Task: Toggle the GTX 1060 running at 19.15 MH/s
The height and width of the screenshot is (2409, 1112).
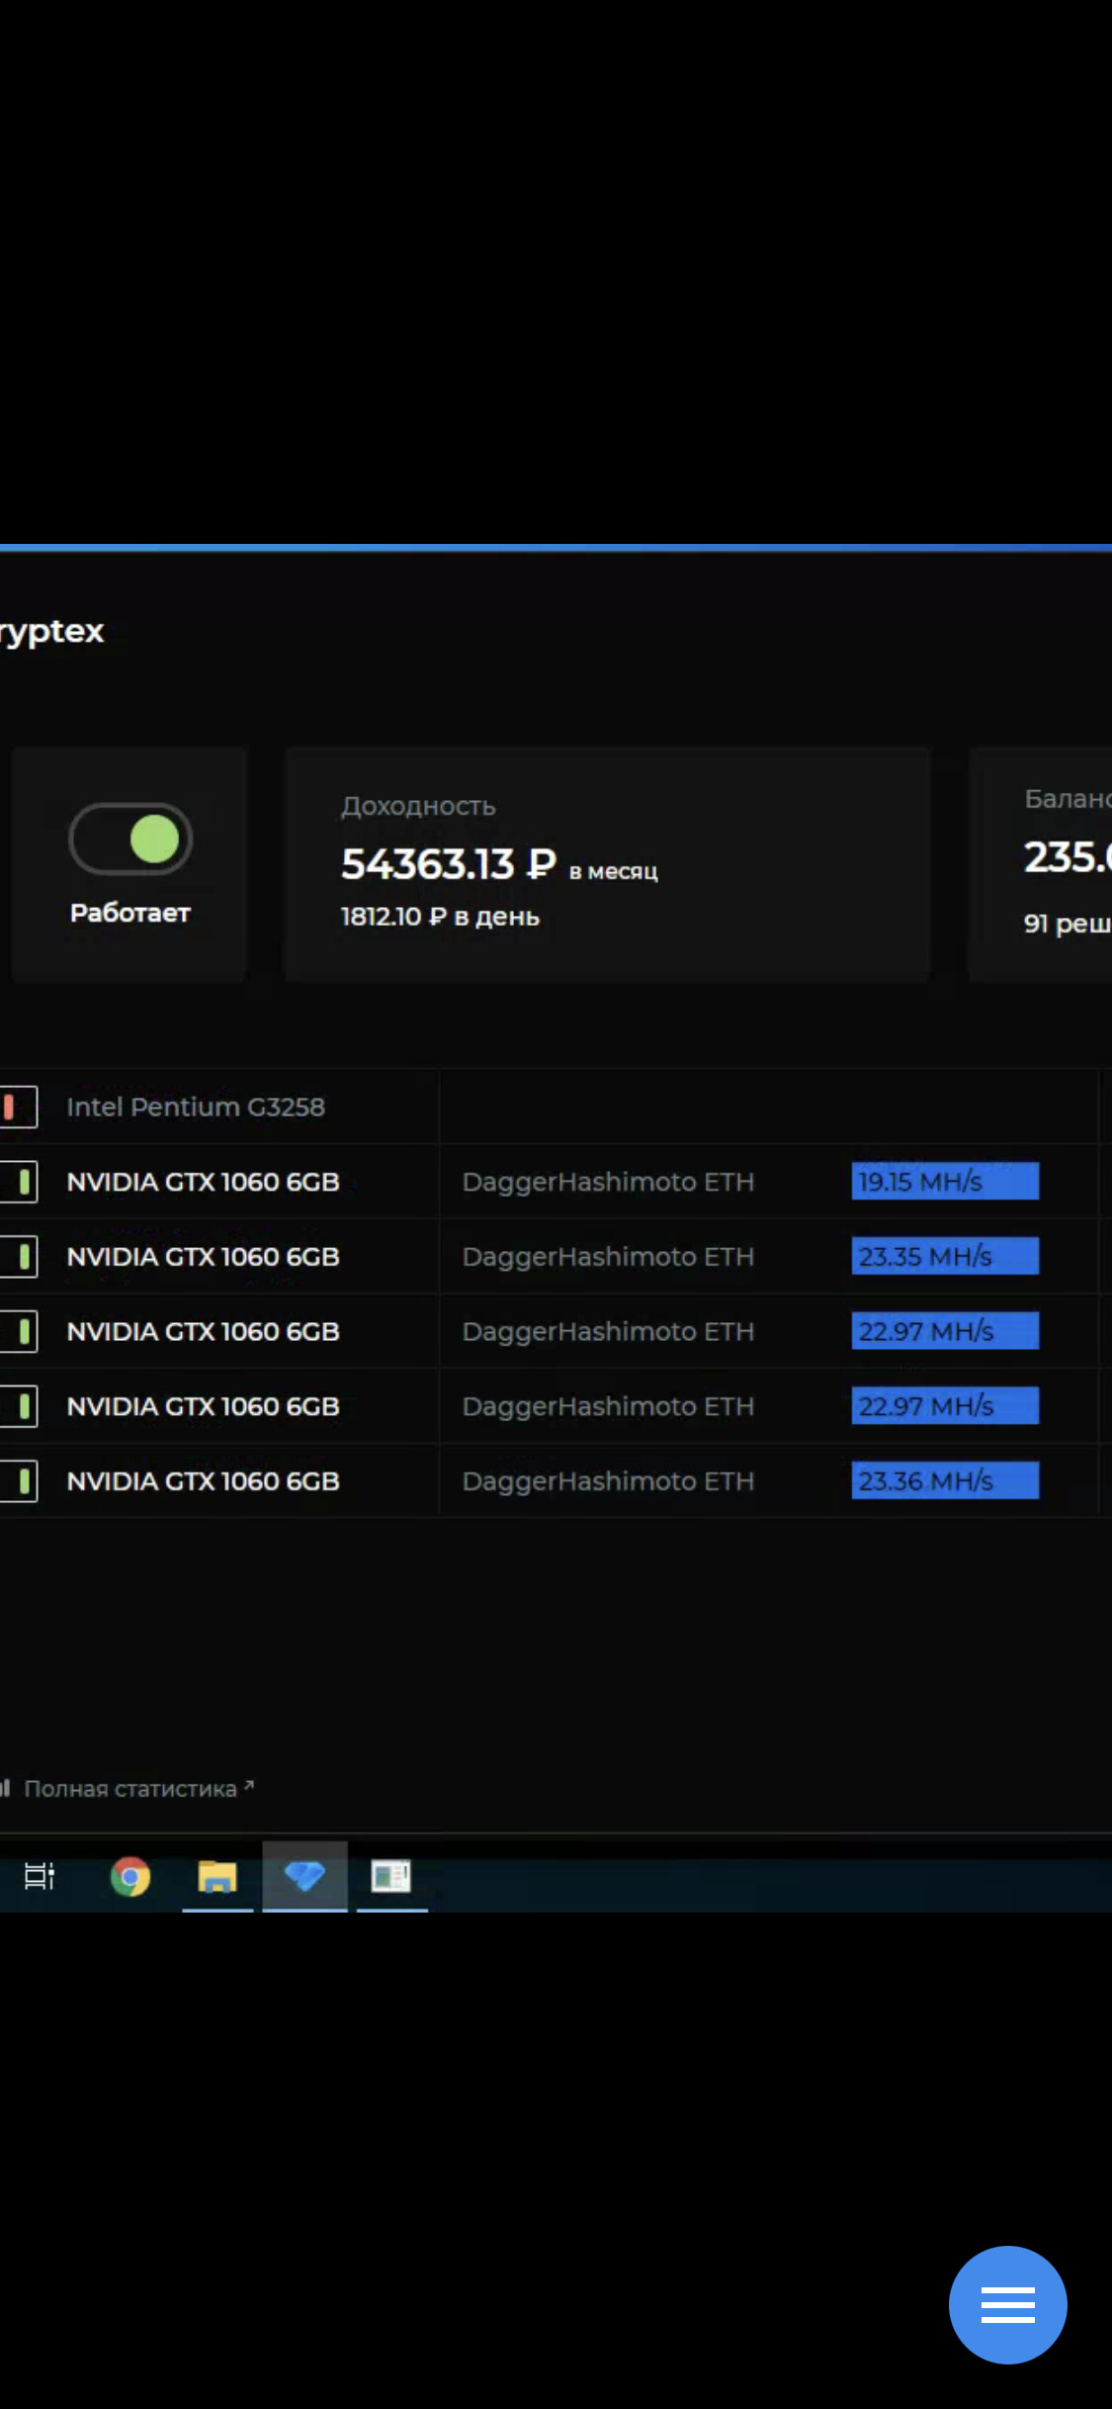Action: coord(20,1182)
